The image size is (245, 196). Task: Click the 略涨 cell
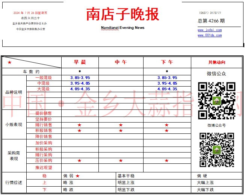coord(68,183)
